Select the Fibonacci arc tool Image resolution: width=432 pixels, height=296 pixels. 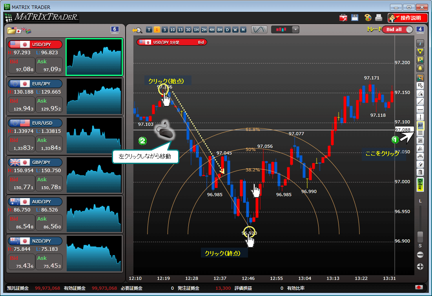coord(420,125)
